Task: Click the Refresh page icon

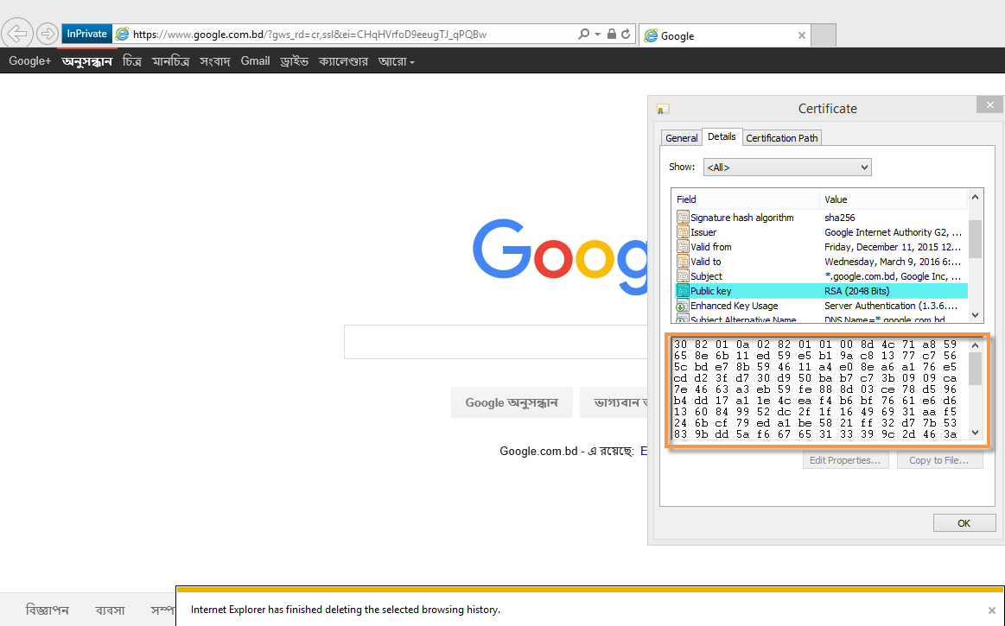Action: [x=626, y=34]
